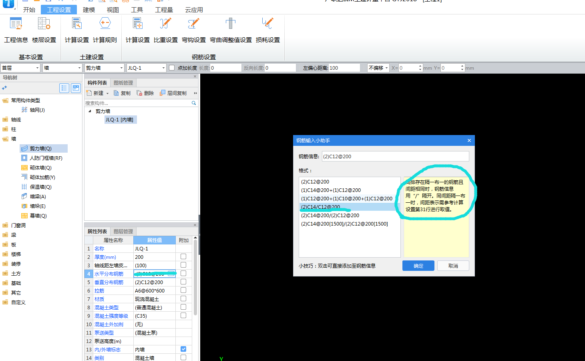Check 附加 box for 轴线距左墙皮 row
Image resolution: width=585 pixels, height=361 pixels.
click(x=183, y=265)
